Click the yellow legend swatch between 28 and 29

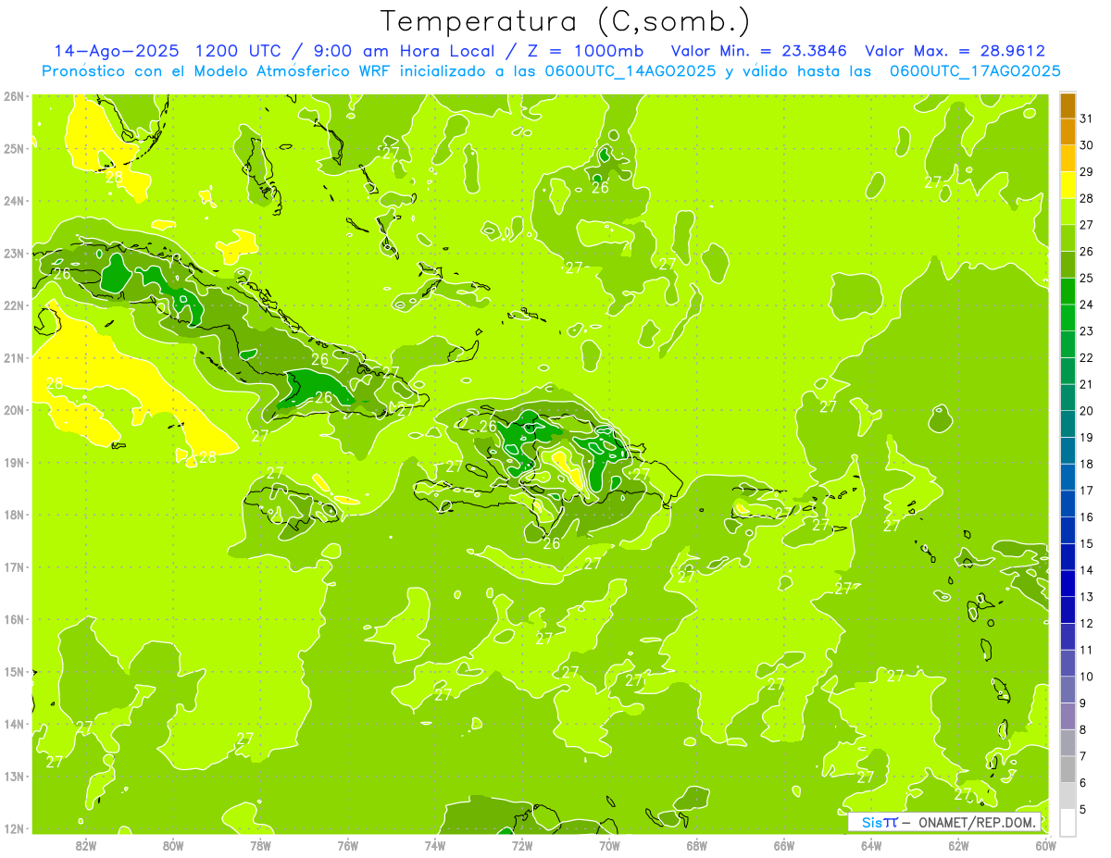click(1067, 185)
